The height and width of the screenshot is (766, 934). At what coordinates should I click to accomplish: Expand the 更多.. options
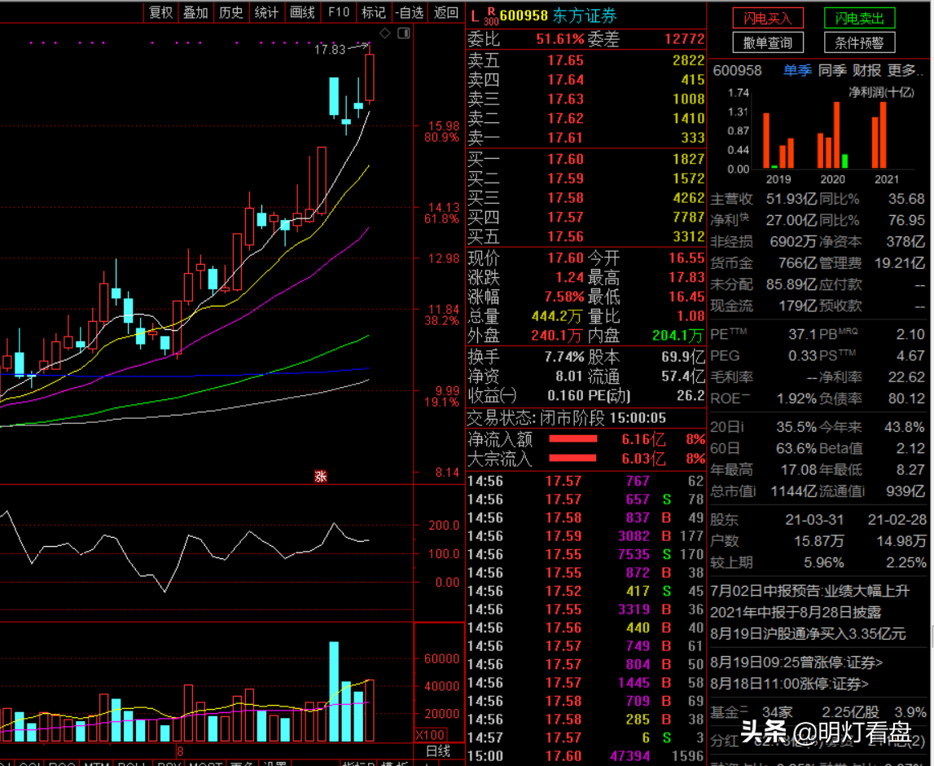[x=905, y=70]
